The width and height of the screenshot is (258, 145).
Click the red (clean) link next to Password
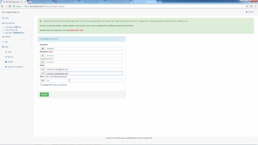pyautogui.click(x=50, y=52)
